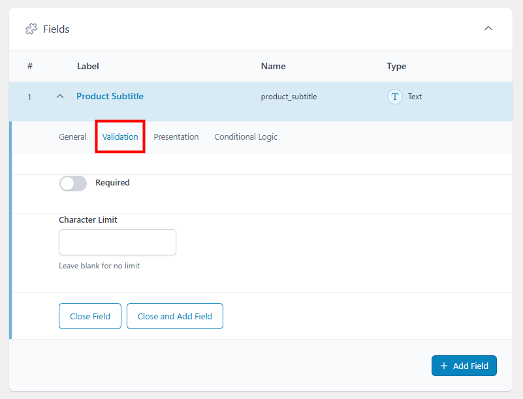
Task: Click the plus icon on Add Field
Action: [446, 366]
